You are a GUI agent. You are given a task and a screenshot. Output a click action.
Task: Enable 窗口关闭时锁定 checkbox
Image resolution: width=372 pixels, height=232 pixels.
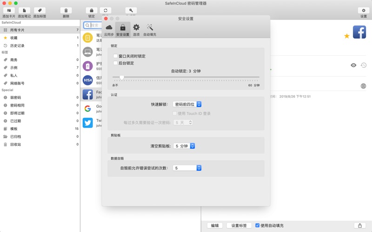point(116,56)
